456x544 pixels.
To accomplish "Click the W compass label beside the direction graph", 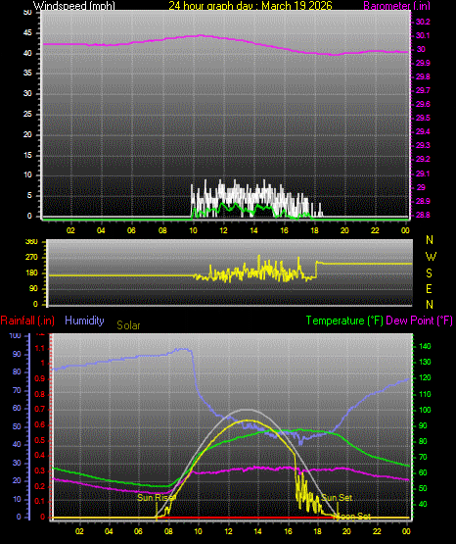I will [x=431, y=257].
